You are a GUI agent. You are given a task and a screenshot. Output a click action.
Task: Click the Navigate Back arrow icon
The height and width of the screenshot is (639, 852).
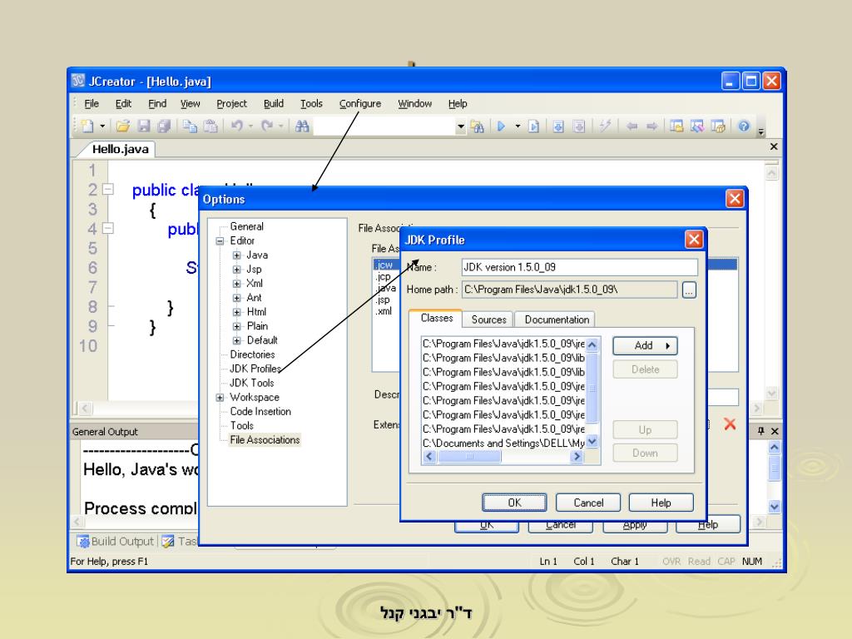click(632, 126)
